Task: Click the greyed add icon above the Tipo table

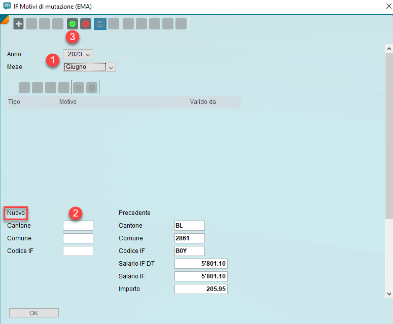Action: (x=24, y=88)
